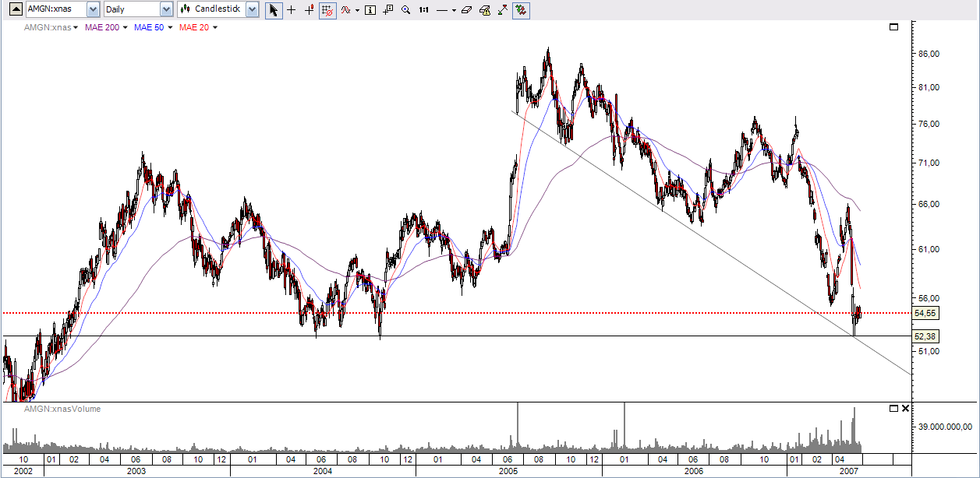
Task: Open the chart alert warning icon
Action: [x=484, y=10]
